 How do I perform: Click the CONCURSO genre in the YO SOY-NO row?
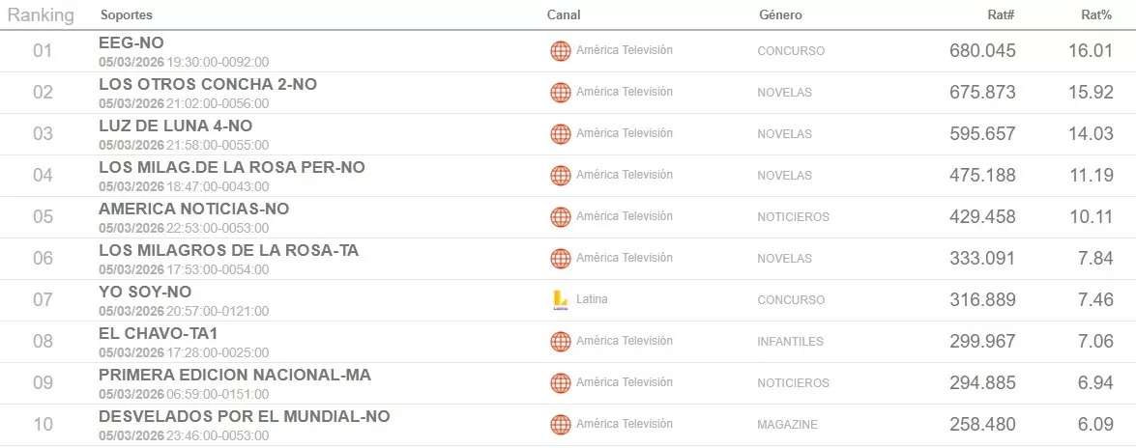[x=791, y=300]
